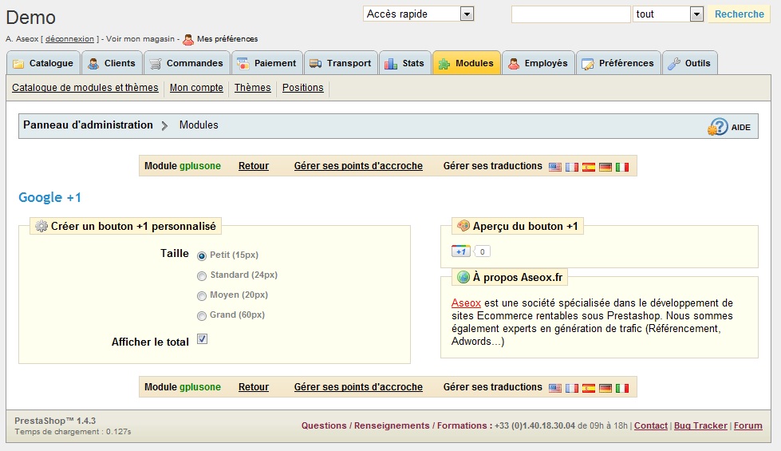
Task: Click the Employés tab user icon
Action: pos(514,64)
